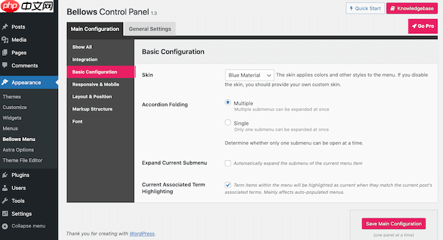Enable Expand Current Submenu checkbox
The width and height of the screenshot is (443, 240).
click(228, 163)
